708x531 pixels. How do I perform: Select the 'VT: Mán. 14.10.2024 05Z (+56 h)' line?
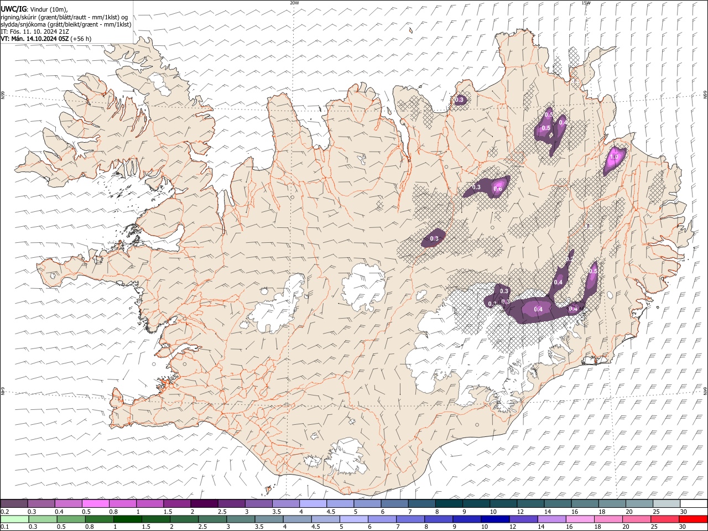(46, 39)
